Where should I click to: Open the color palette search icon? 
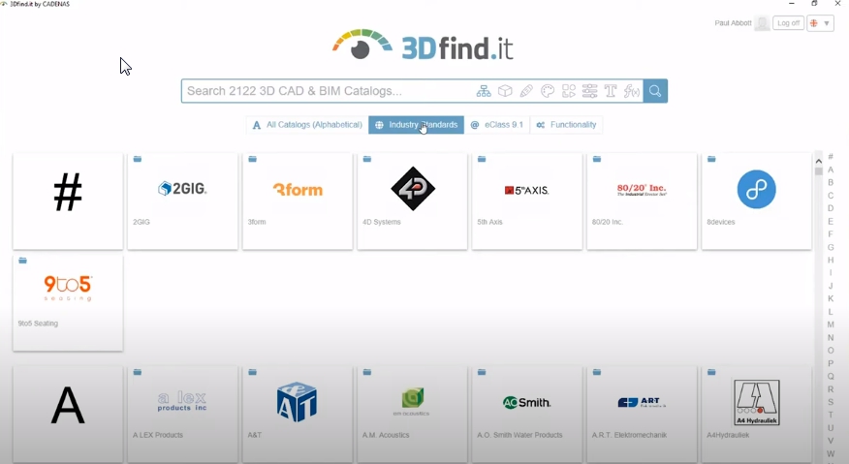548,91
